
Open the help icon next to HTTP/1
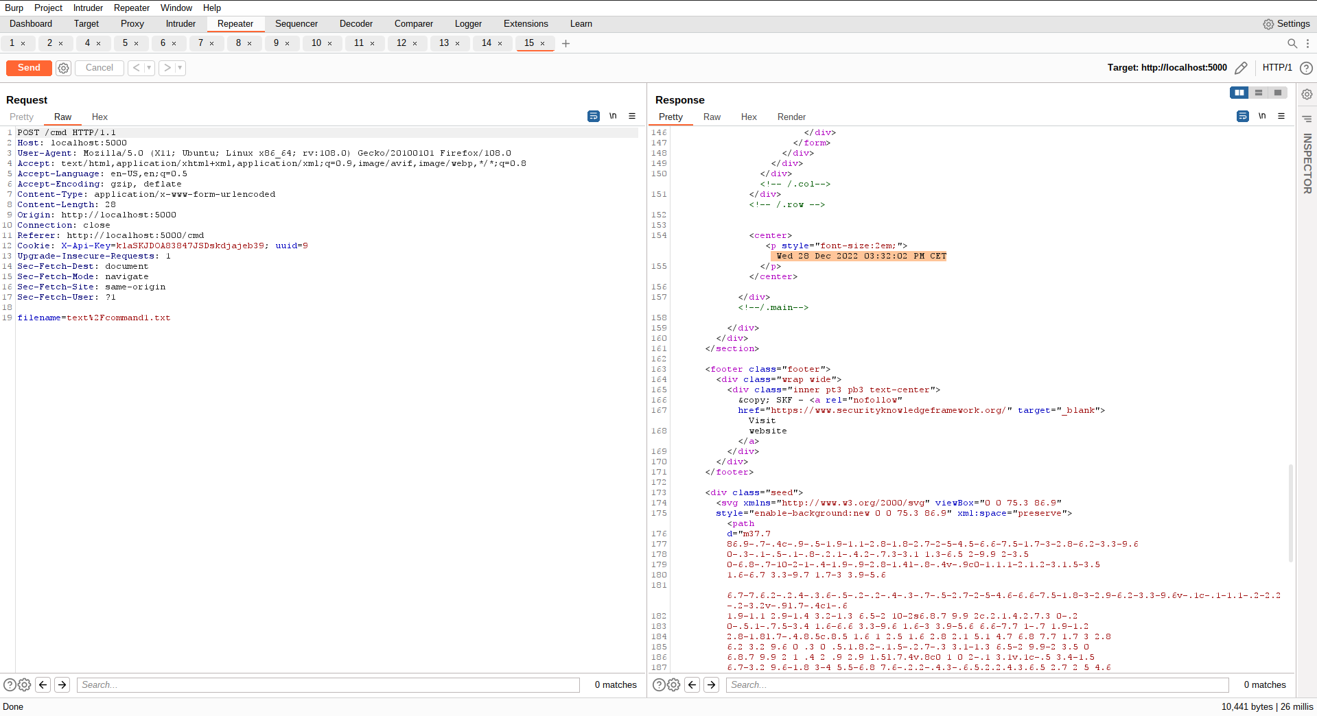coord(1307,68)
